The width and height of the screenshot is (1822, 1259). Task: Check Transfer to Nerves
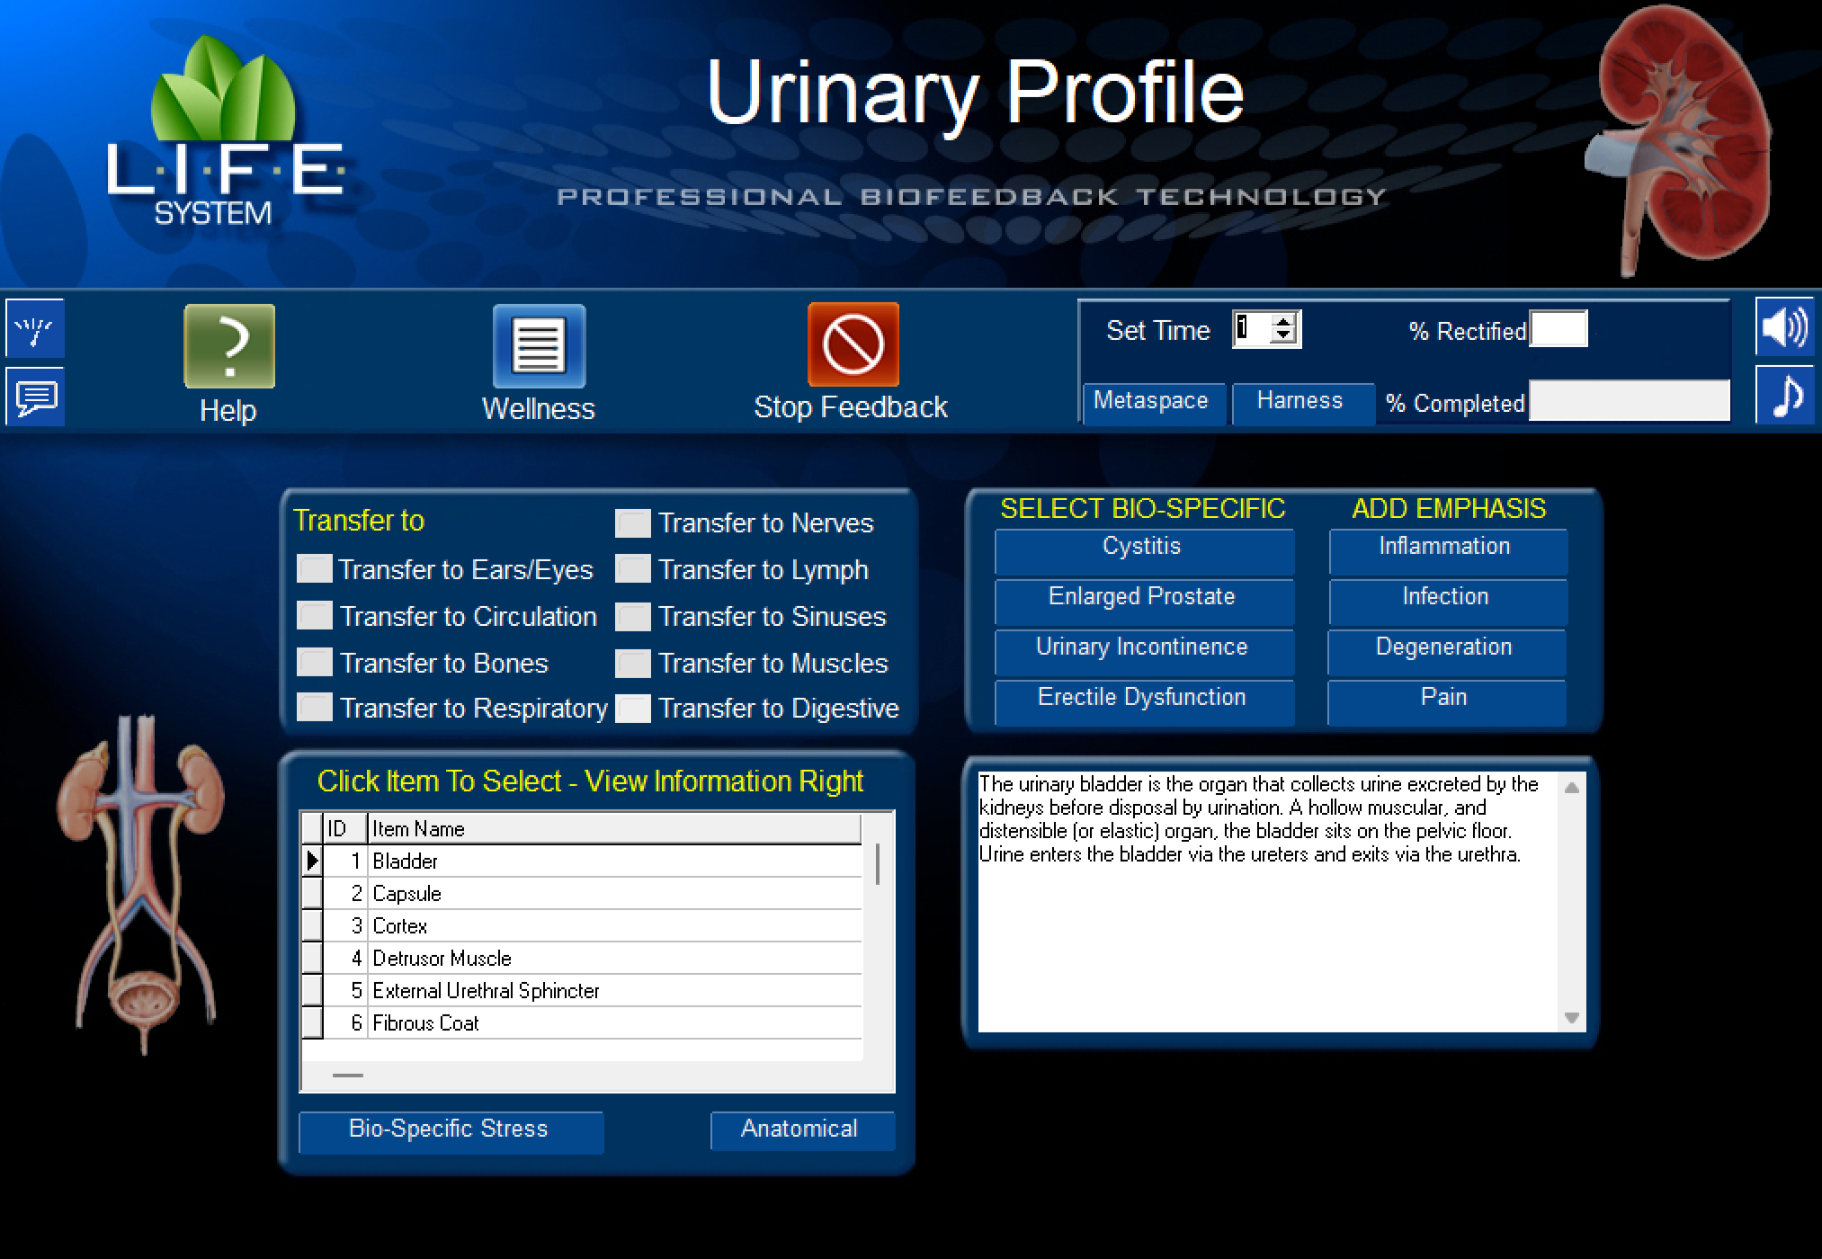pyautogui.click(x=633, y=522)
